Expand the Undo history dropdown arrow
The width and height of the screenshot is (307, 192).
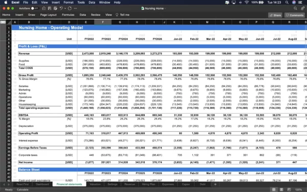pyautogui.click(x=65, y=8)
